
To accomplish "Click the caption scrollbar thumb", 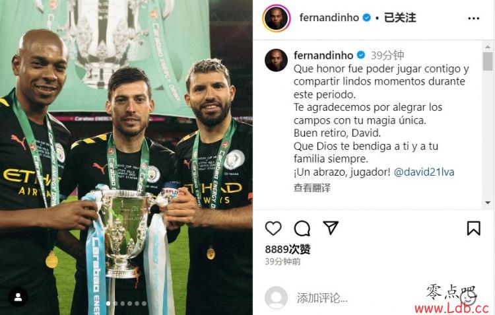I will point(488,61).
